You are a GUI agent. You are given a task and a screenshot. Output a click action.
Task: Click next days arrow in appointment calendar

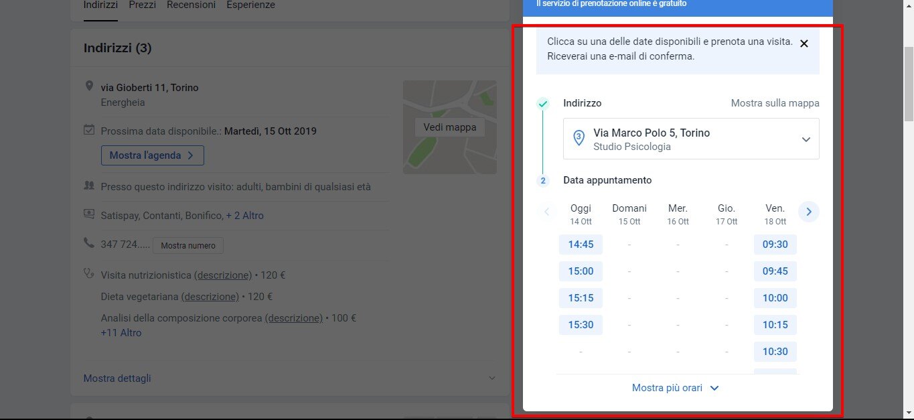click(x=808, y=212)
